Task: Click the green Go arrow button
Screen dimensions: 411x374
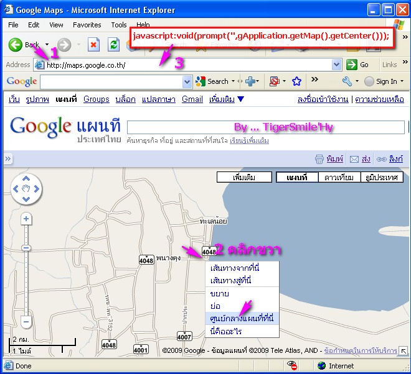Action: (x=351, y=65)
